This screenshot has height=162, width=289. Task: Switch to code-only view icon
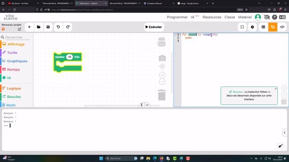tap(282, 27)
